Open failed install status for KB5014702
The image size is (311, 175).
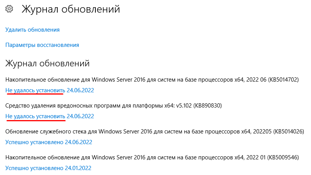pyautogui.click(x=50, y=90)
